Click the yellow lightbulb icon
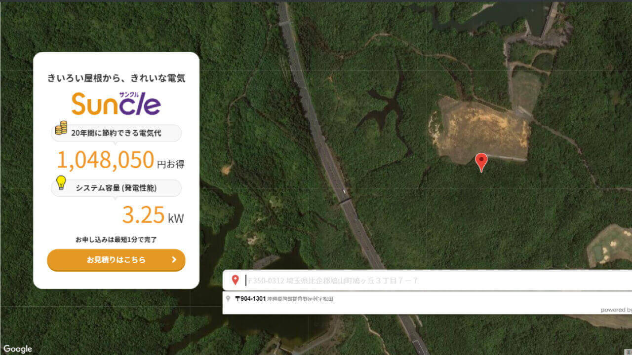The image size is (632, 355). tap(61, 182)
